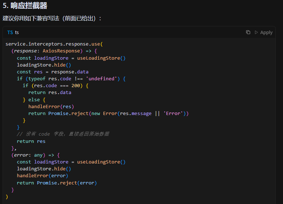This screenshot has height=204, width=283.
Task: Click 'return Promise.reject(error)' line
Action: point(57,183)
